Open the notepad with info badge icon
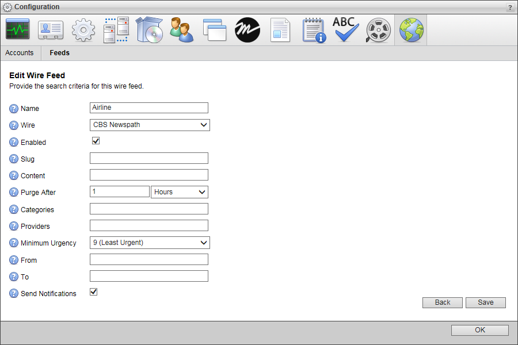 pyautogui.click(x=314, y=30)
